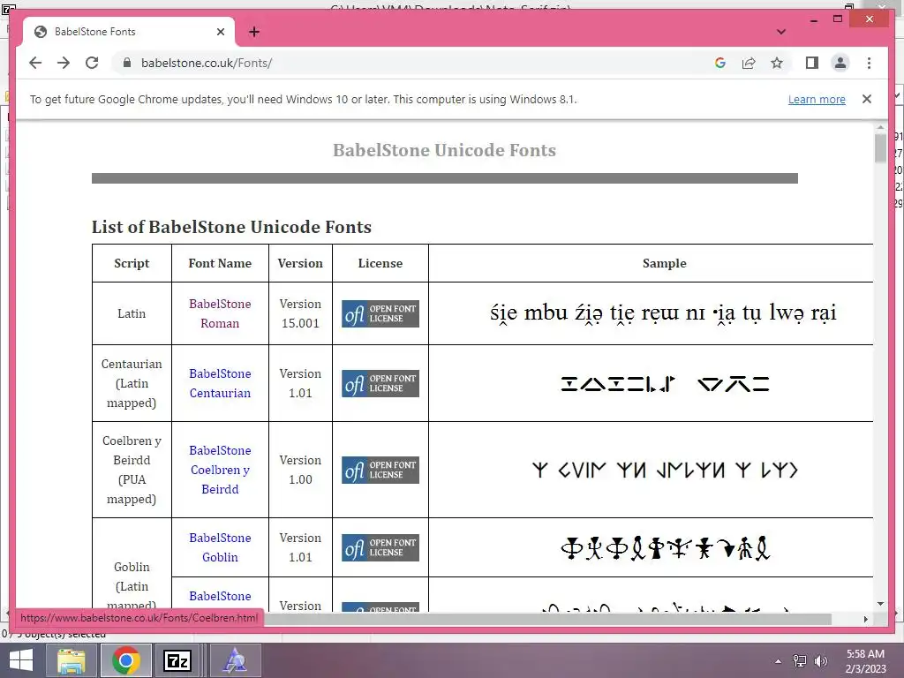Click the scroll right arrow

(x=865, y=619)
